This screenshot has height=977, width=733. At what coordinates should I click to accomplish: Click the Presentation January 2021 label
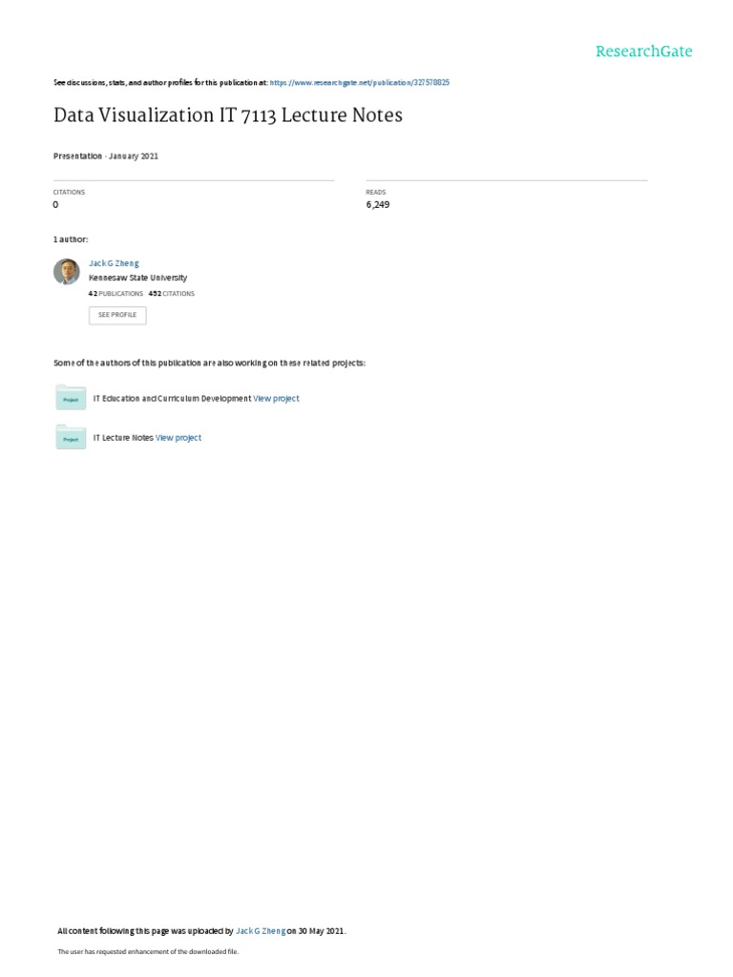coord(106,156)
